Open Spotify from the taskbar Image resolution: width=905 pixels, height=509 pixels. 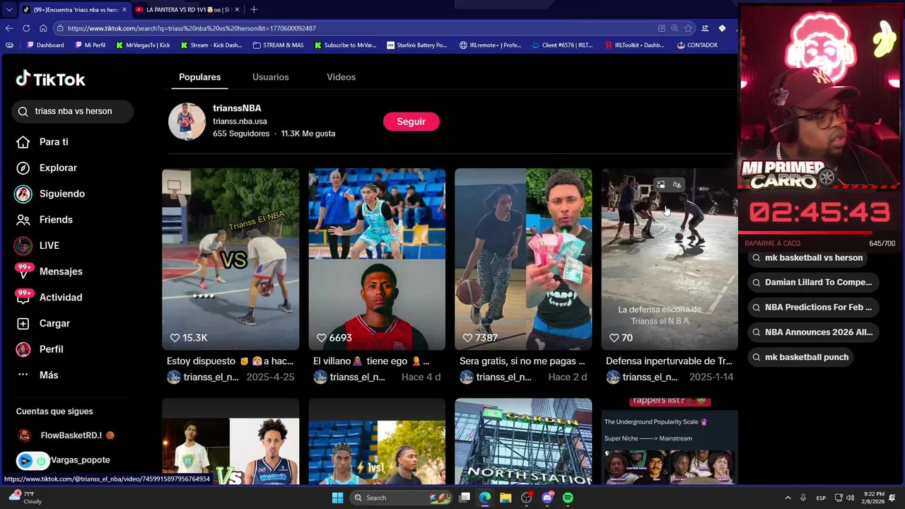point(568,498)
